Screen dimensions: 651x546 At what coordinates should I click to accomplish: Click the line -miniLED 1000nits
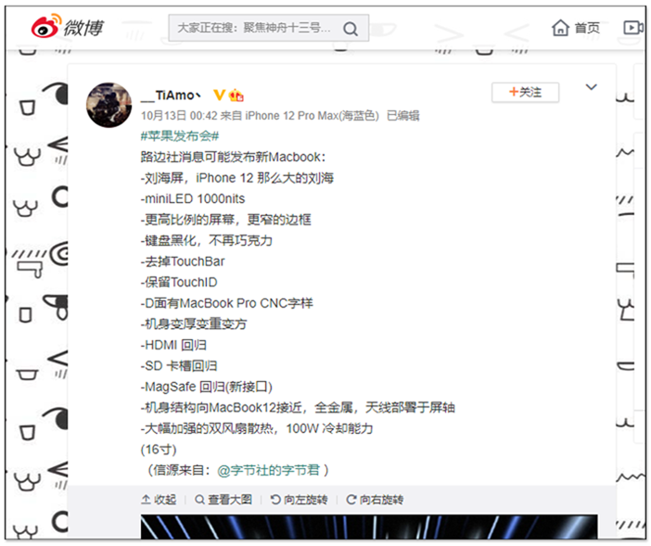point(193,198)
